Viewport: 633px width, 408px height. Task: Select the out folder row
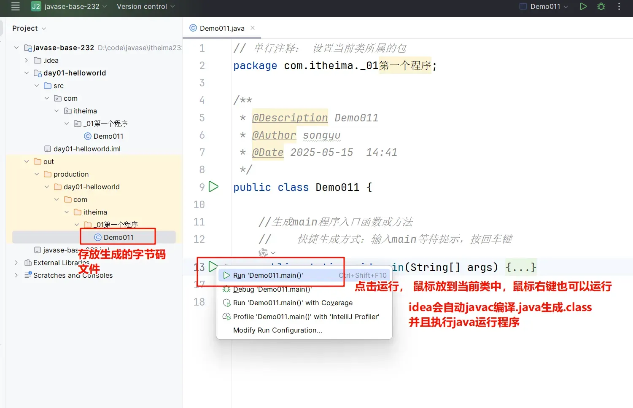94,161
